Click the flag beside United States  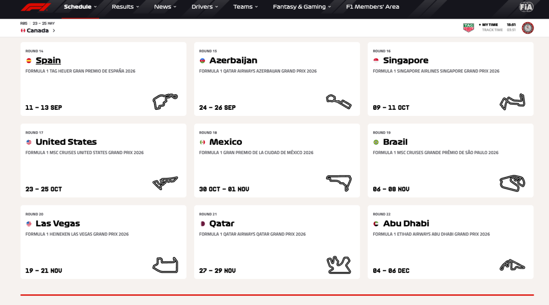click(28, 142)
